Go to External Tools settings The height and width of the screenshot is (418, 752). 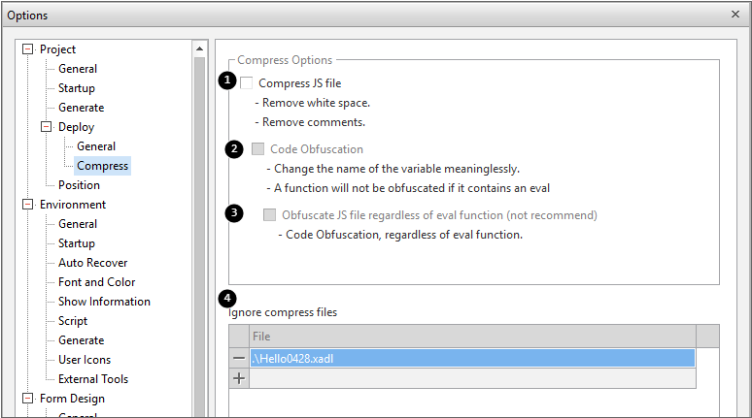point(93,379)
